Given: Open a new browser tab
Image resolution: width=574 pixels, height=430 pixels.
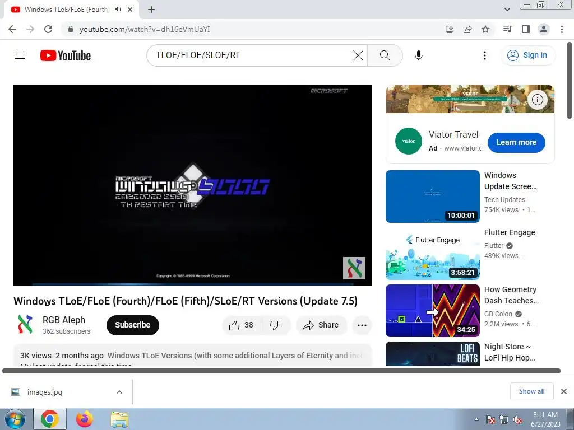Looking at the screenshot, I should pyautogui.click(x=151, y=10).
